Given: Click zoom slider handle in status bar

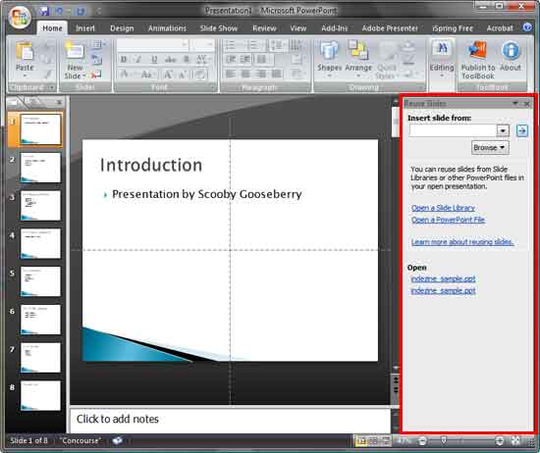Looking at the screenshot, I should pyautogui.click(x=444, y=440).
